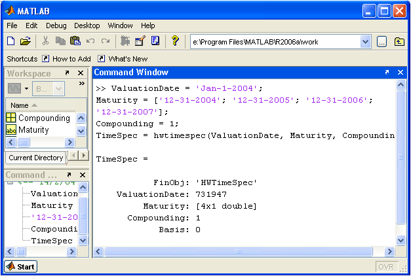
Task: Open the Edit menu
Action: coord(31,26)
